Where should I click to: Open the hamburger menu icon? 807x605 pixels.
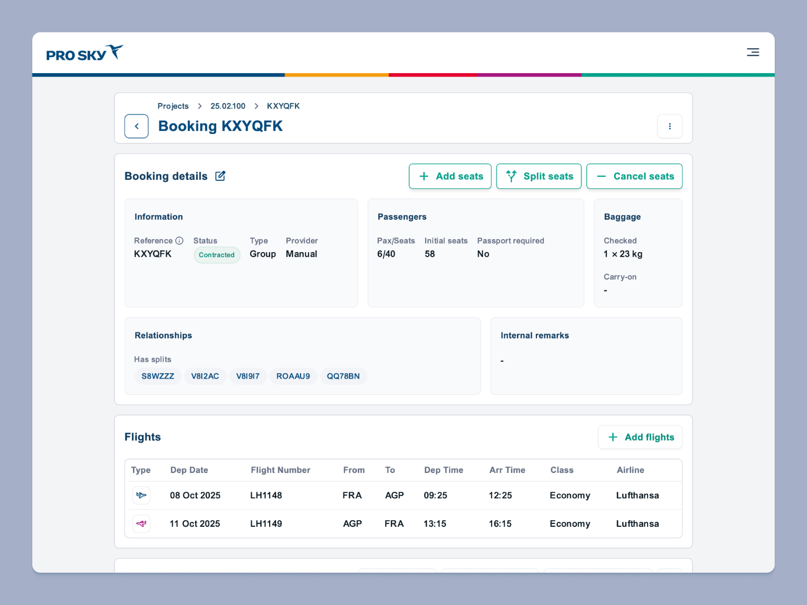tap(753, 52)
